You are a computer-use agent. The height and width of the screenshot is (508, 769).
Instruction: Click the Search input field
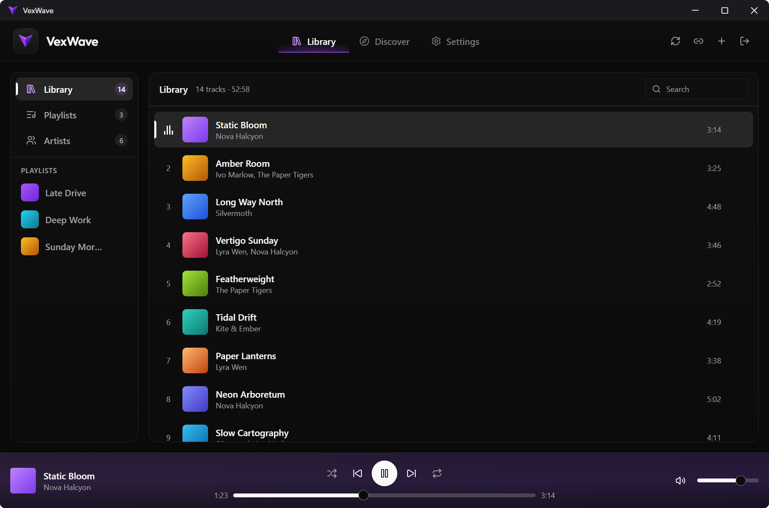tap(696, 89)
